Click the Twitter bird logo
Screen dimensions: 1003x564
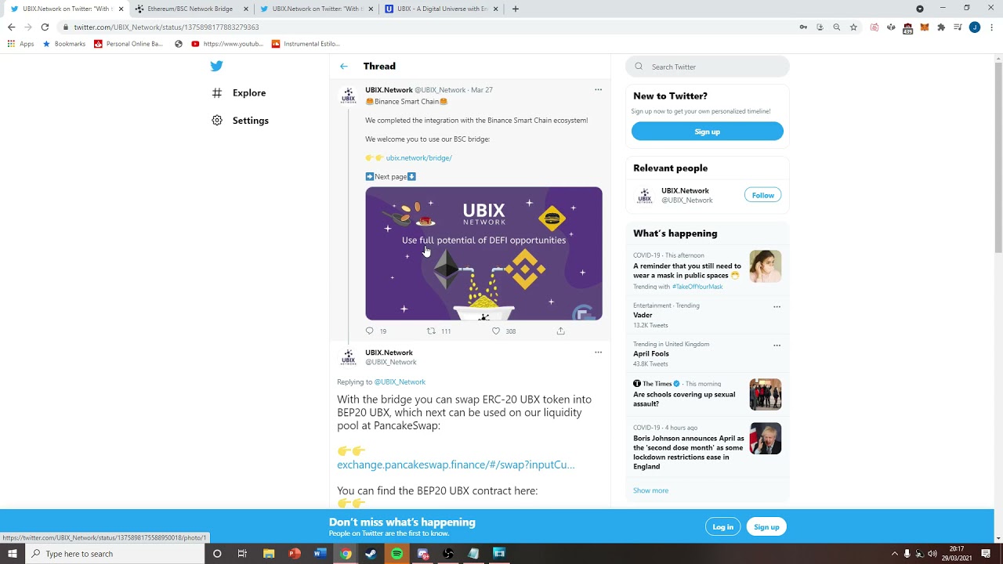tap(216, 66)
